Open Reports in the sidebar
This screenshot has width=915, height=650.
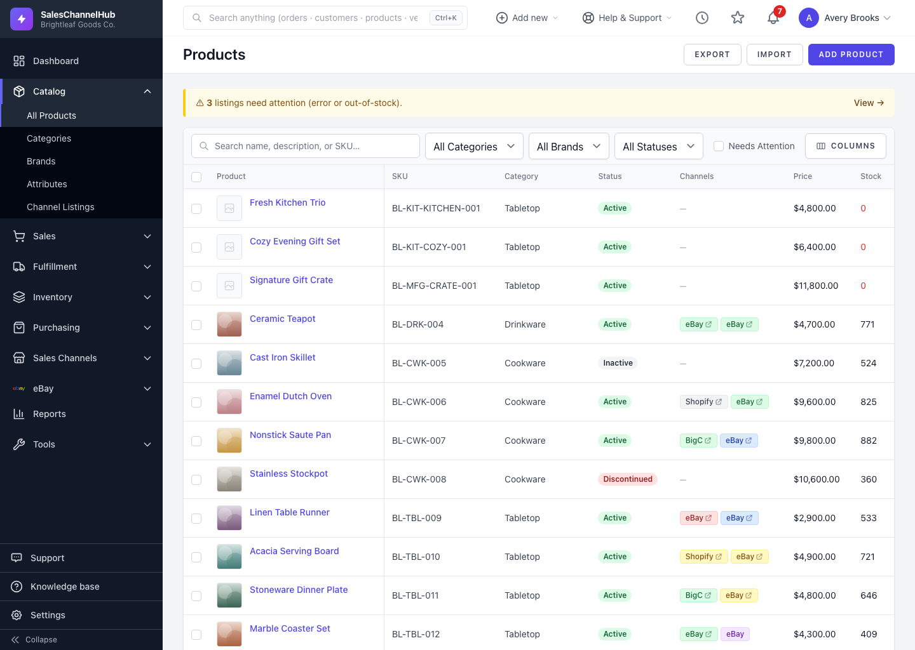(x=81, y=414)
